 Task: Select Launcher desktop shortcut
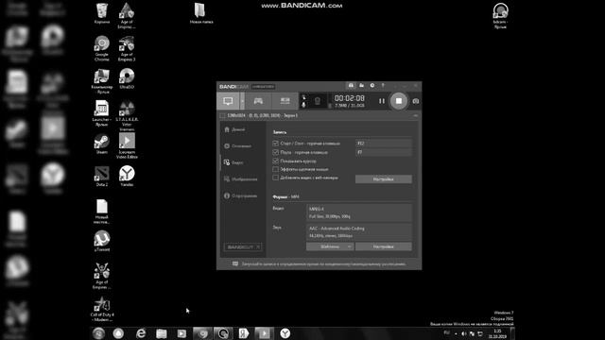102,113
